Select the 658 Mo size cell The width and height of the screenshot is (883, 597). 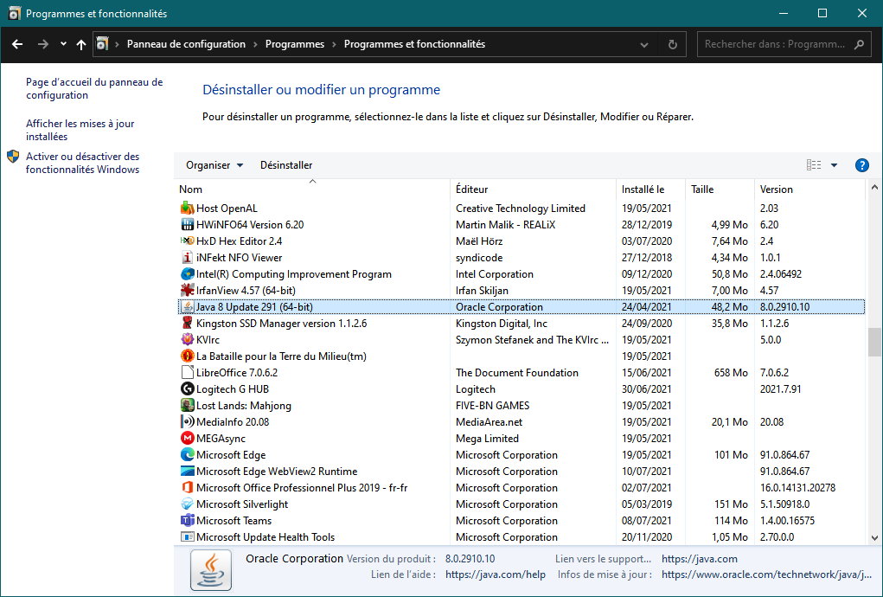click(x=731, y=373)
